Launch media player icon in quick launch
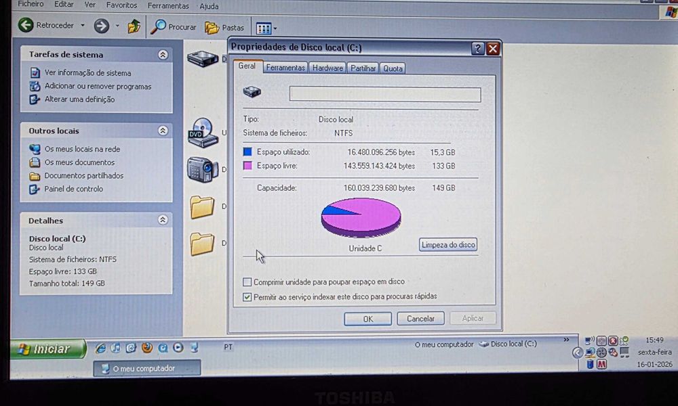The height and width of the screenshot is (406, 678). (x=178, y=347)
